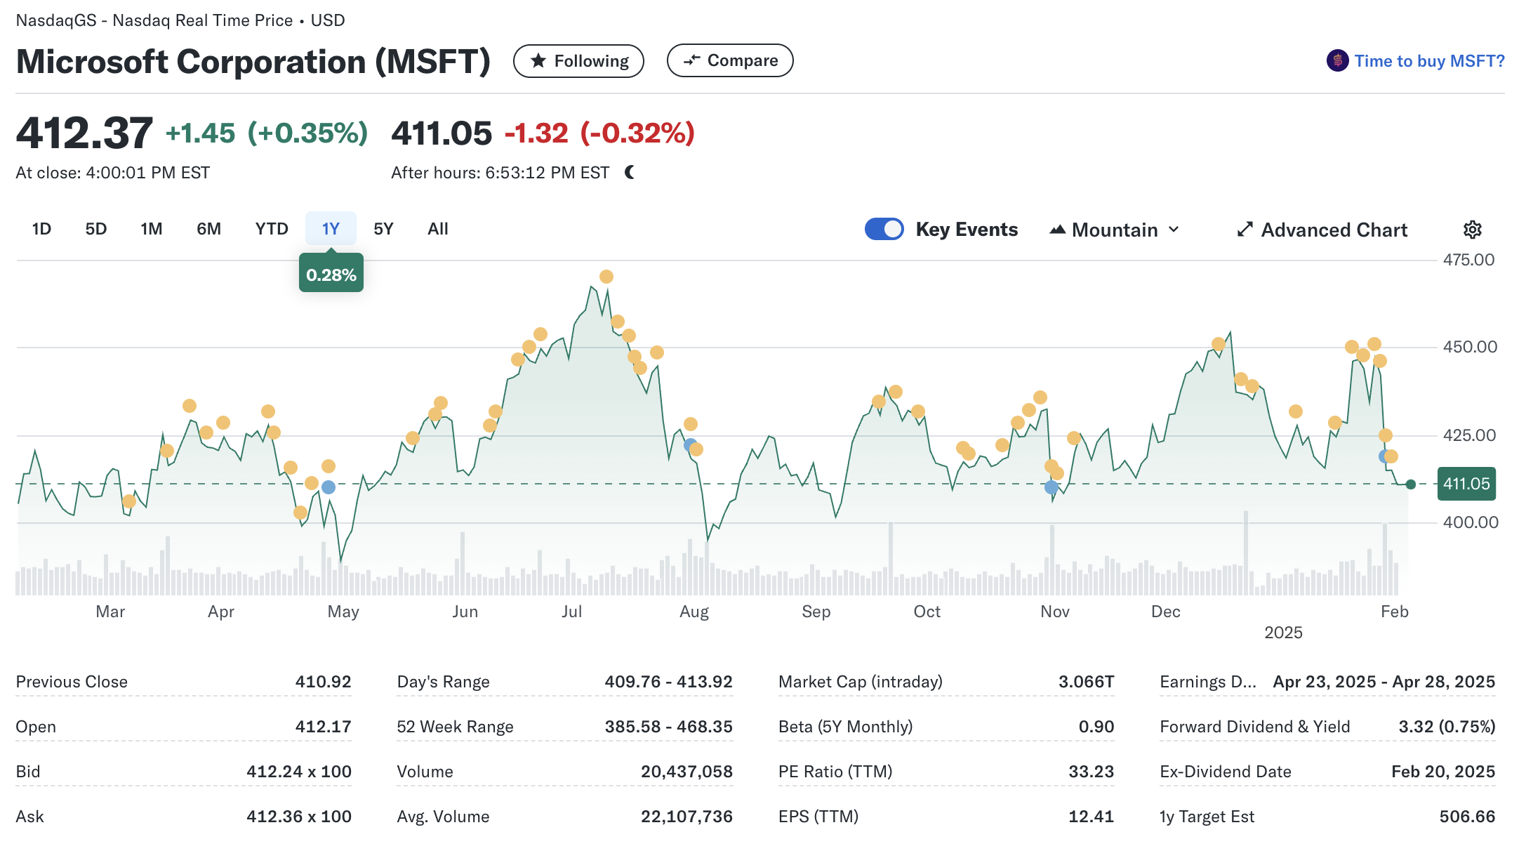Switch to the YTD range tab
Viewport: 1526px width, 851px height.
pyautogui.click(x=272, y=229)
